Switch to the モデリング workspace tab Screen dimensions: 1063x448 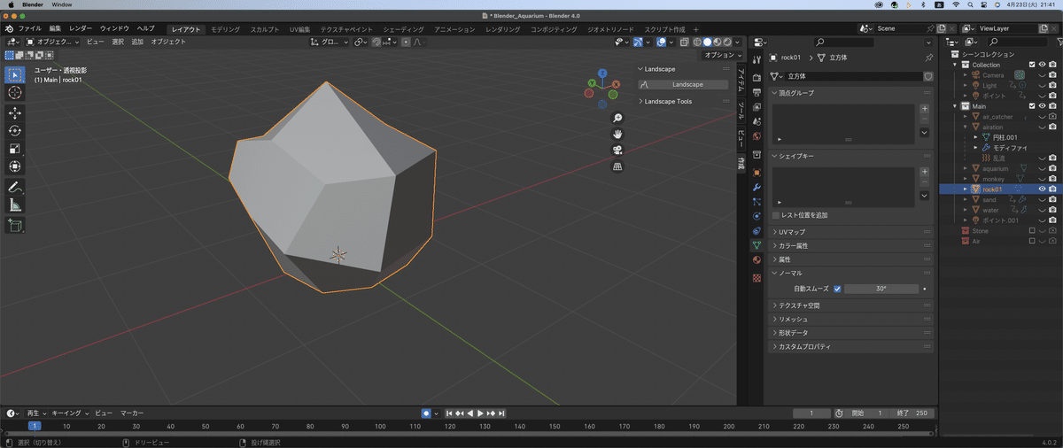(x=225, y=29)
